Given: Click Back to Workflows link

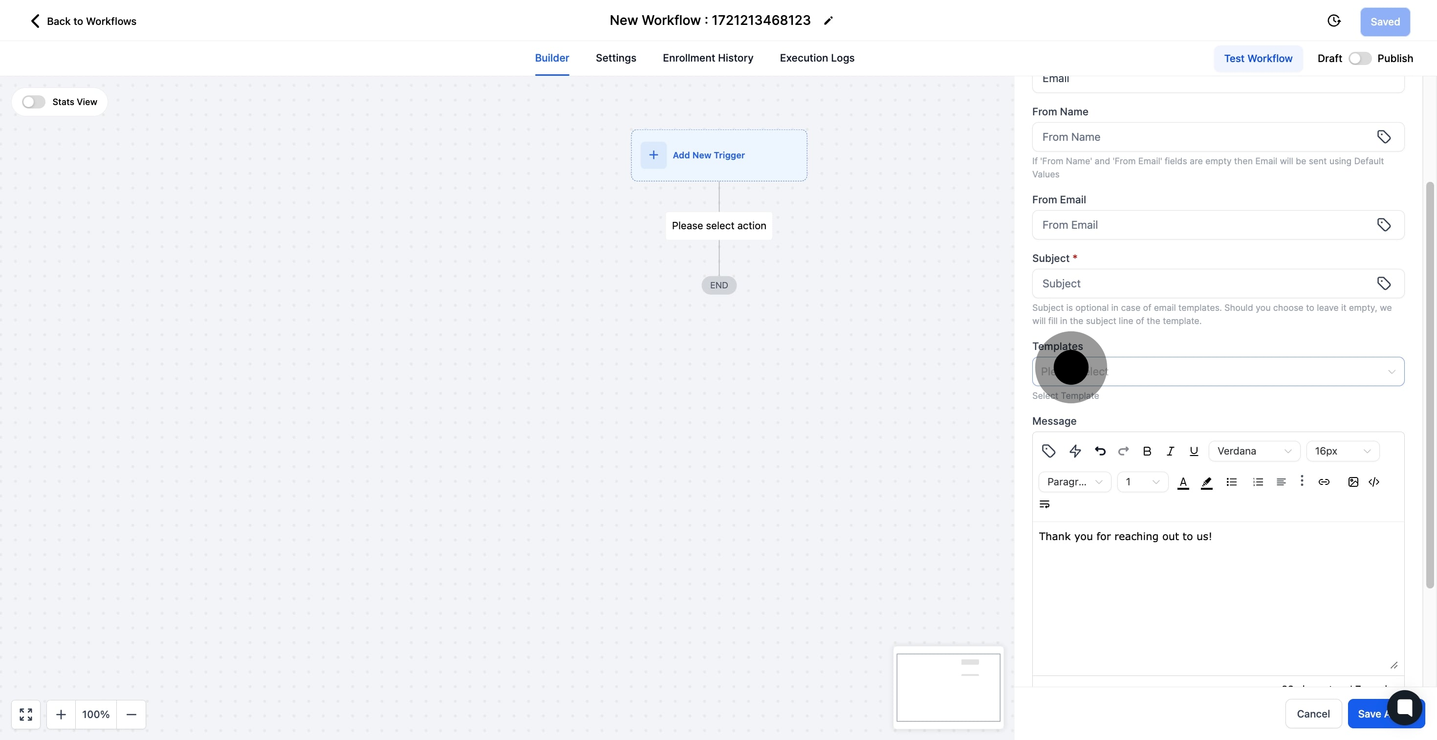Looking at the screenshot, I should pyautogui.click(x=83, y=21).
